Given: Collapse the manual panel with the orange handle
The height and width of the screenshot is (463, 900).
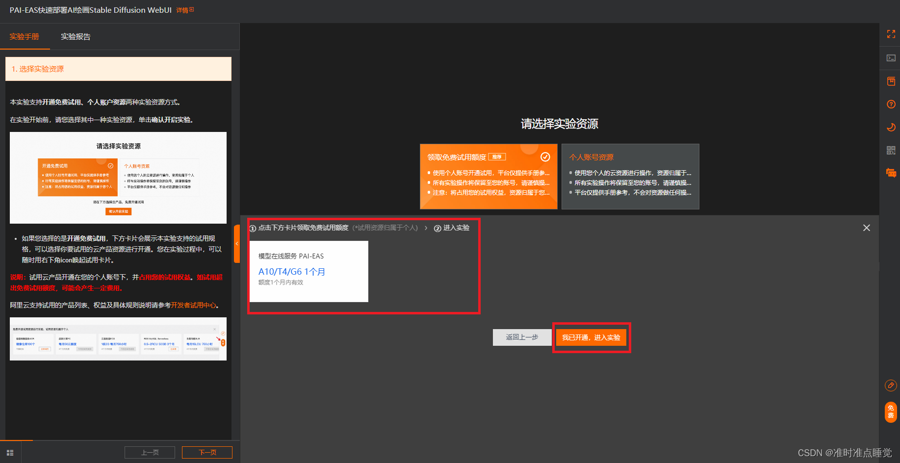Looking at the screenshot, I should 237,244.
